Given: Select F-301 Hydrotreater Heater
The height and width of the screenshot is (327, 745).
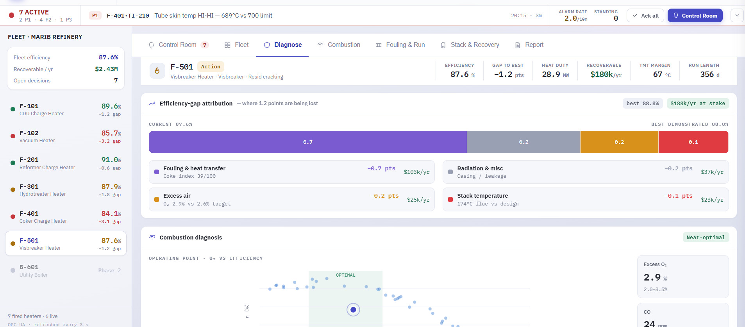Looking at the screenshot, I should (66, 190).
